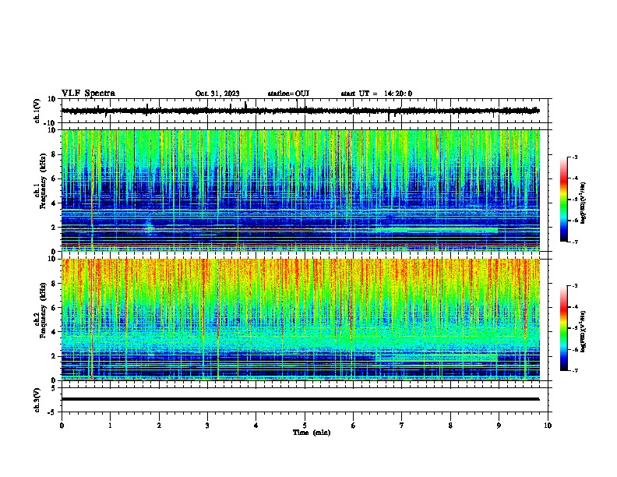The height and width of the screenshot is (477, 617).
Task: Click the "4" kHz tick of ch.1 spectrogram
Action: (55, 203)
